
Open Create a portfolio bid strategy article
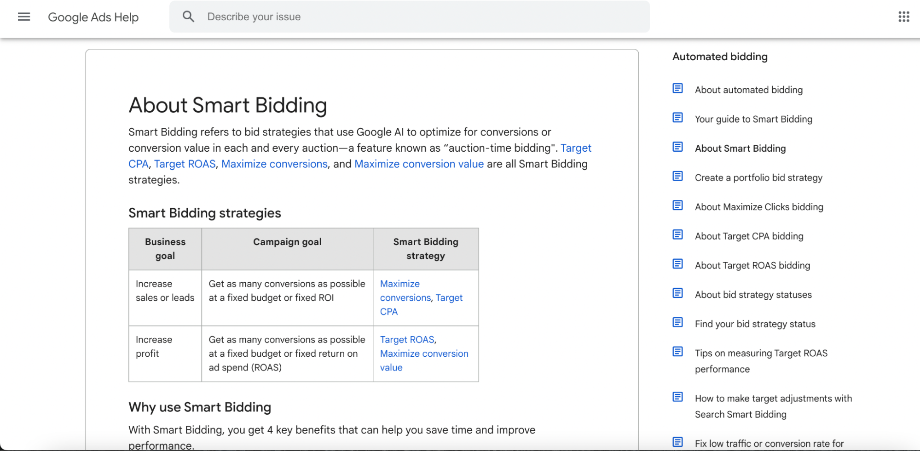click(x=758, y=178)
